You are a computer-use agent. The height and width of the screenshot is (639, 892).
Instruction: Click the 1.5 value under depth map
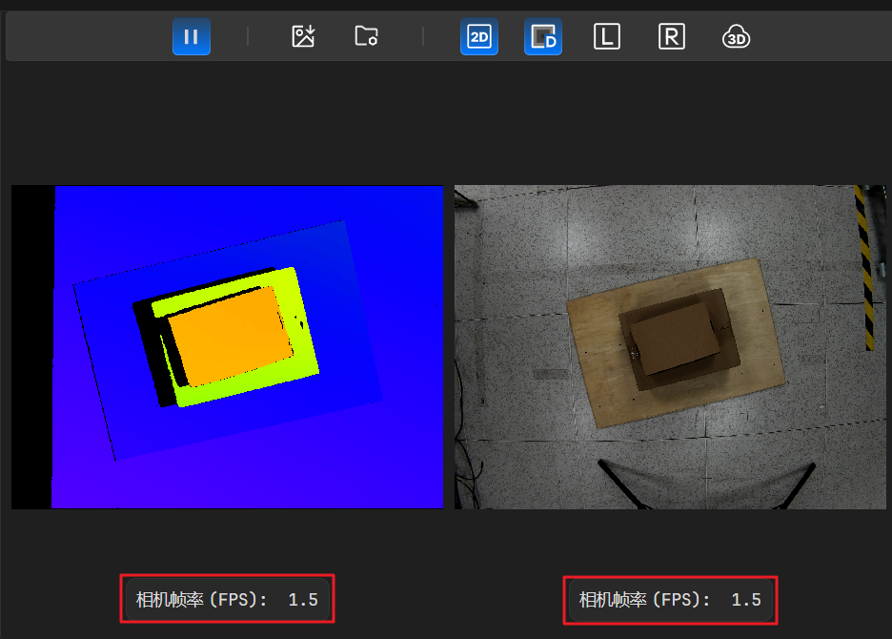303,600
